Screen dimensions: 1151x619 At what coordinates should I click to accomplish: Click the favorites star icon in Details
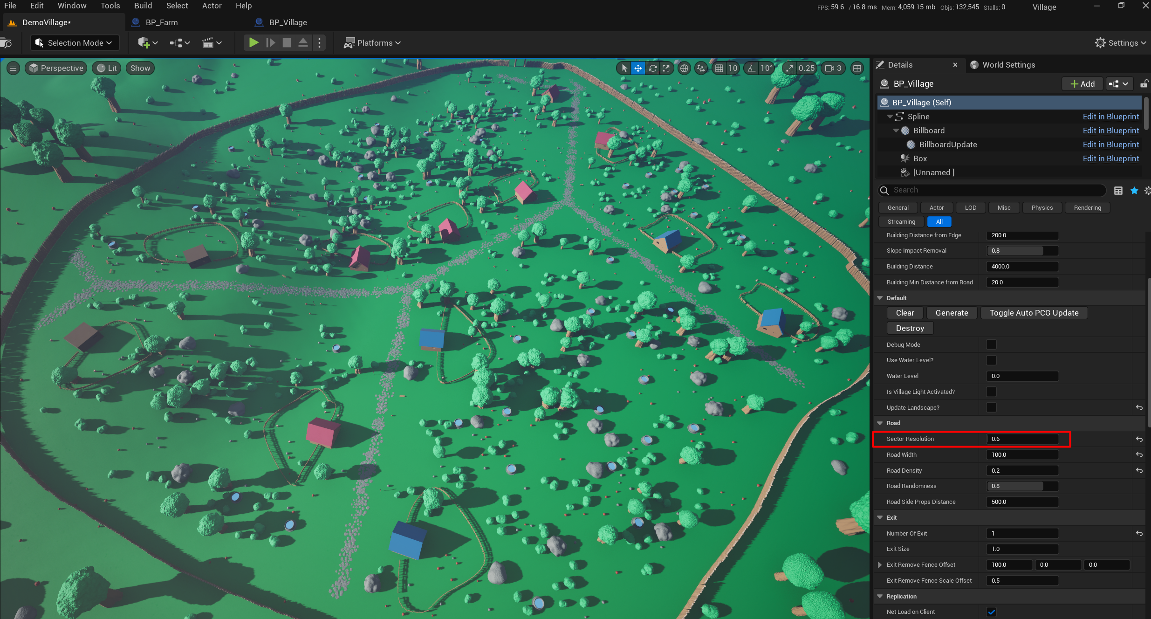[1134, 190]
